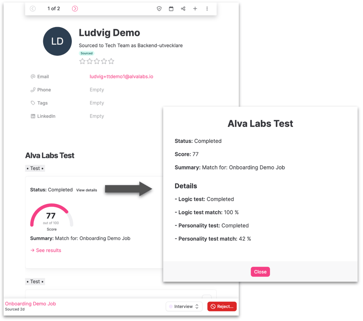Rate candidate two stars
The width and height of the screenshot is (363, 321).
pyautogui.click(x=90, y=61)
